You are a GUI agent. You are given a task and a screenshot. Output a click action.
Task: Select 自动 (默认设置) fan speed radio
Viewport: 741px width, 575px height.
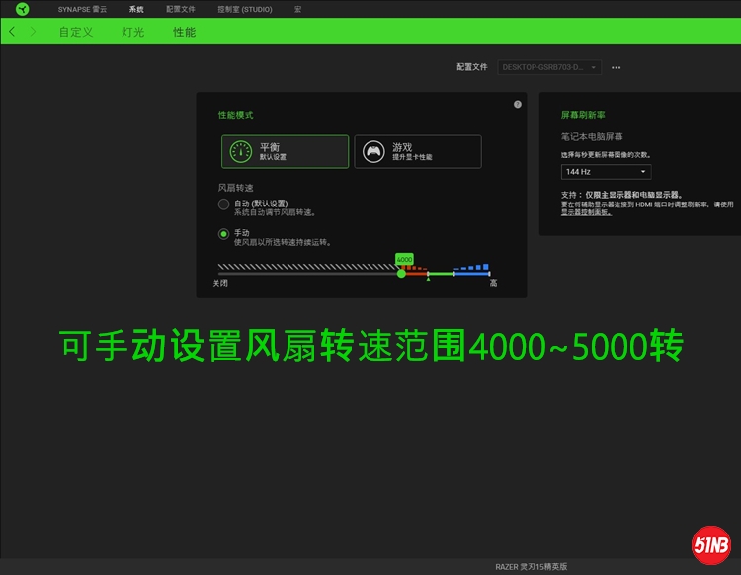(223, 205)
